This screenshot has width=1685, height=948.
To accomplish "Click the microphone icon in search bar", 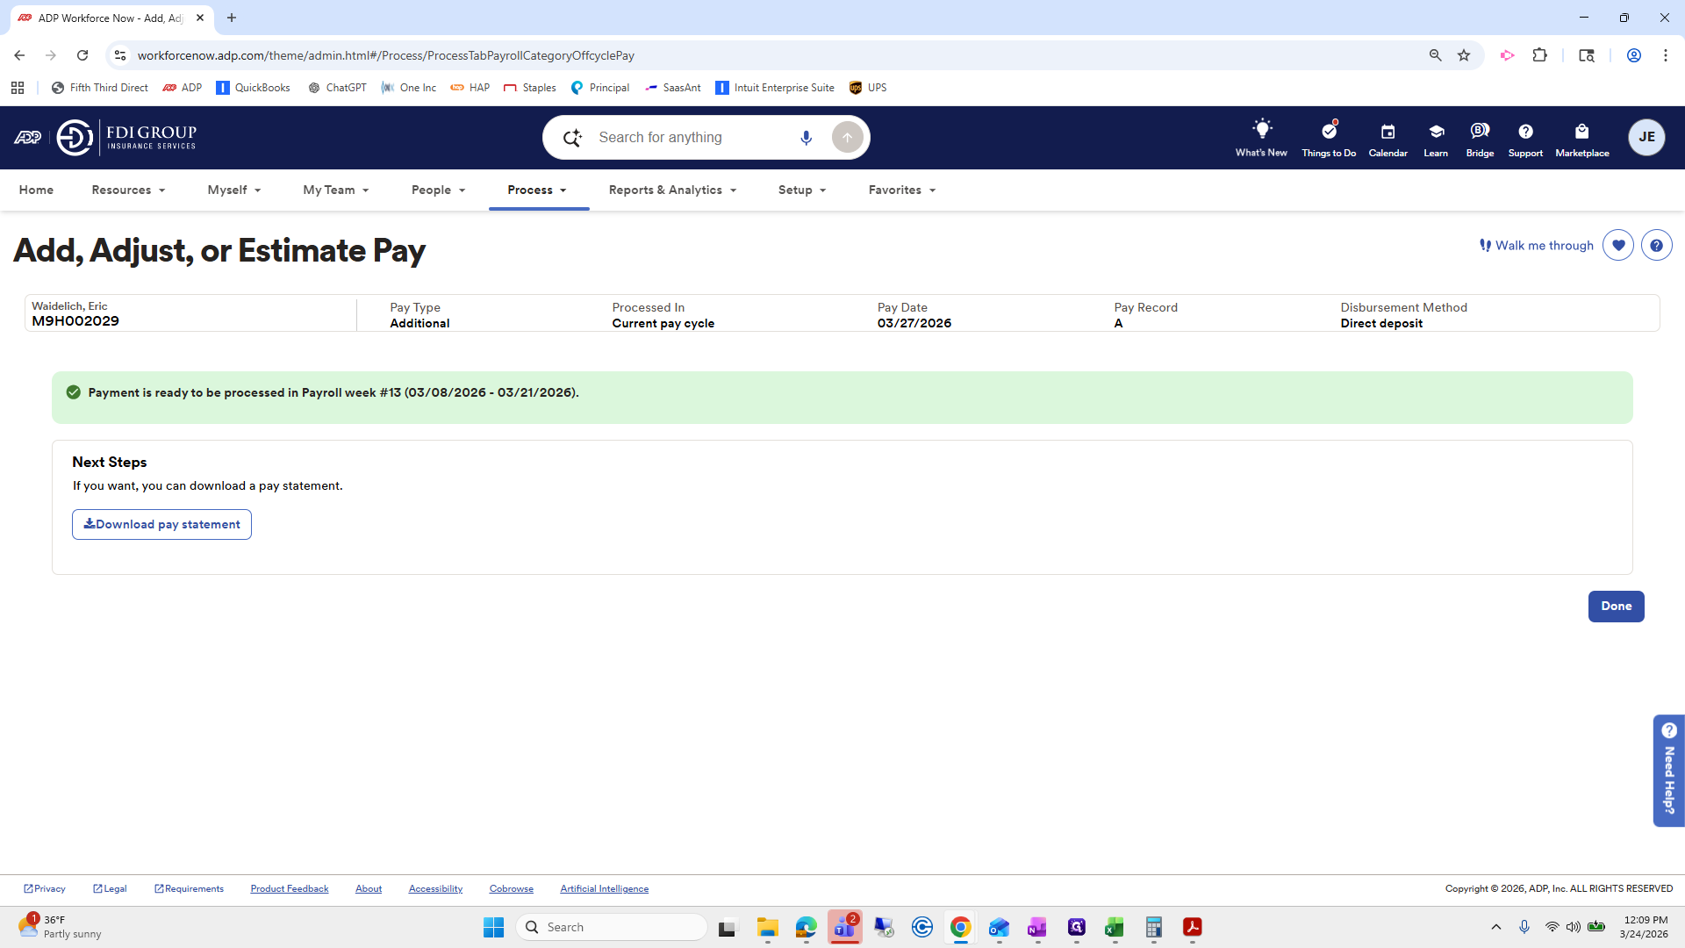I will pos(806,138).
